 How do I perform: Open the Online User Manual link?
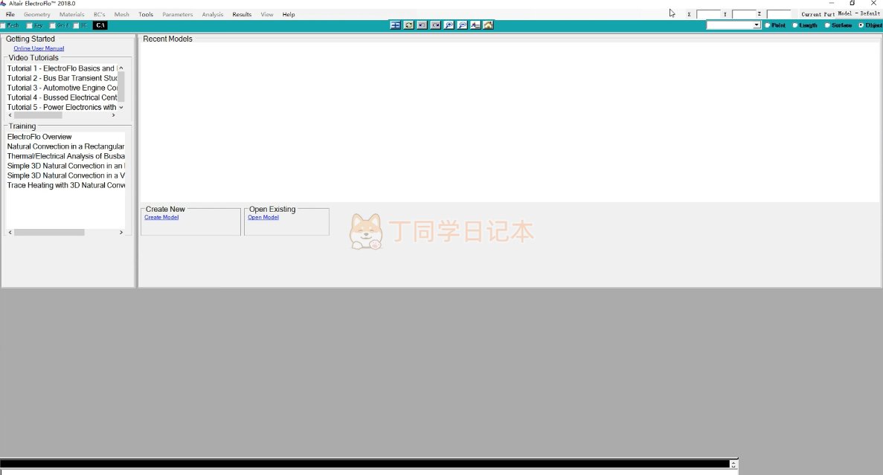click(39, 48)
